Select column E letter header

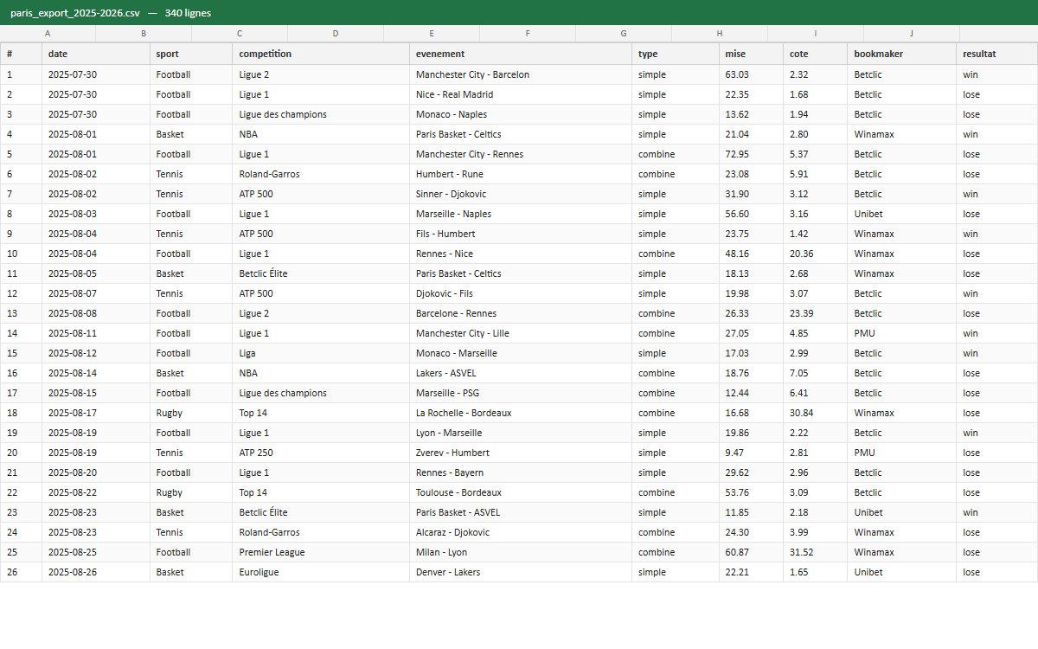432,34
